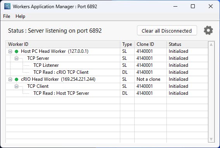The width and height of the screenshot is (220, 148).
Task: Click the scrollbar up arrow
Action: tap(211, 45)
